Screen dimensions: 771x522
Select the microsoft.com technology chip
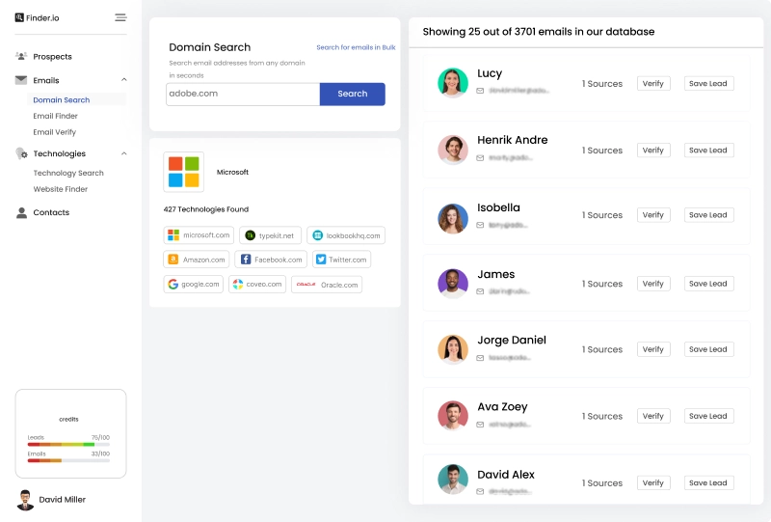199,235
